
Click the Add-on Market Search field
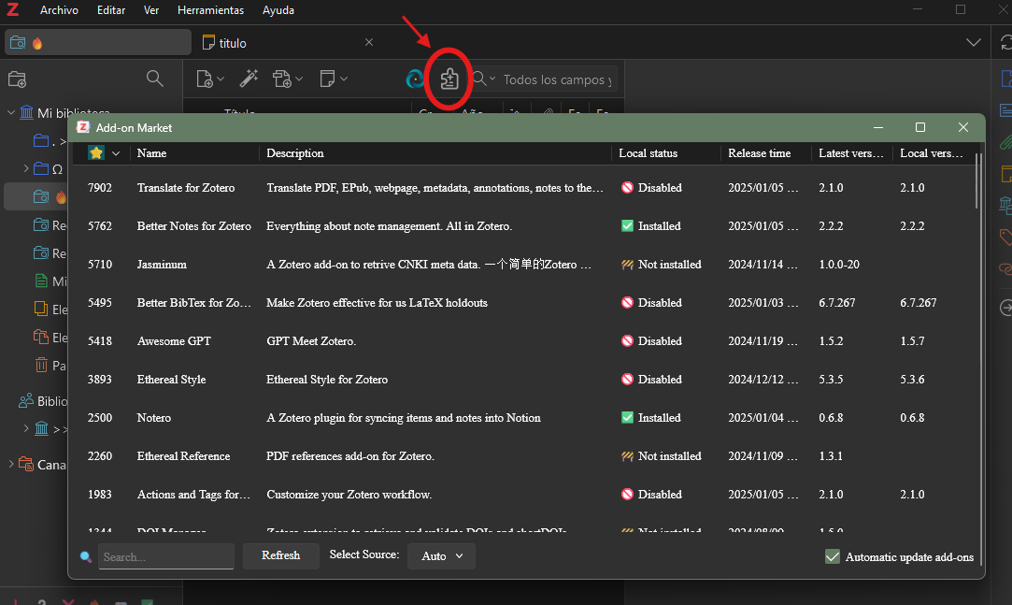click(166, 556)
